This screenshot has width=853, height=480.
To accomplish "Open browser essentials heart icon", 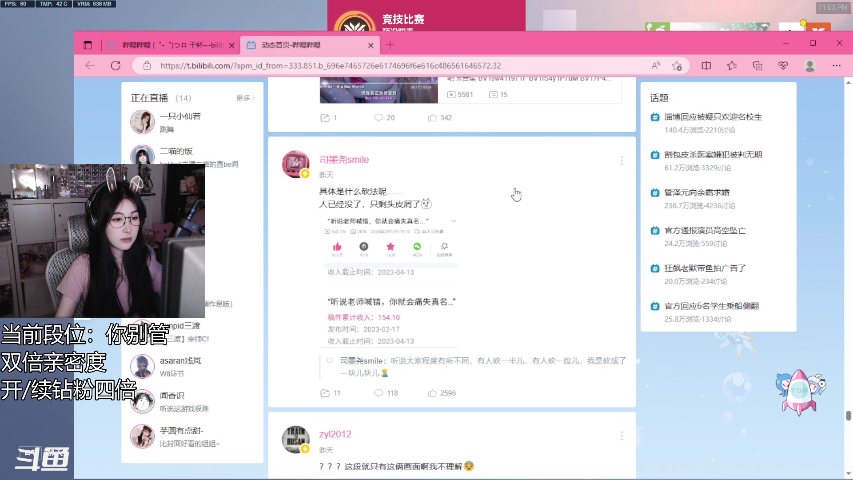I will click(x=783, y=66).
